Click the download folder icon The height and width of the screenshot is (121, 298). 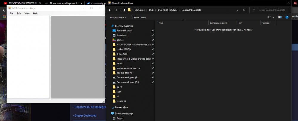(x=114, y=35)
